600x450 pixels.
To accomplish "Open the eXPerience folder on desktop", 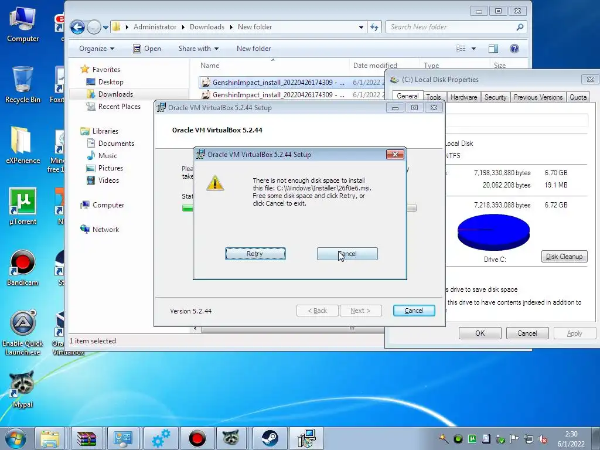I will [x=23, y=145].
